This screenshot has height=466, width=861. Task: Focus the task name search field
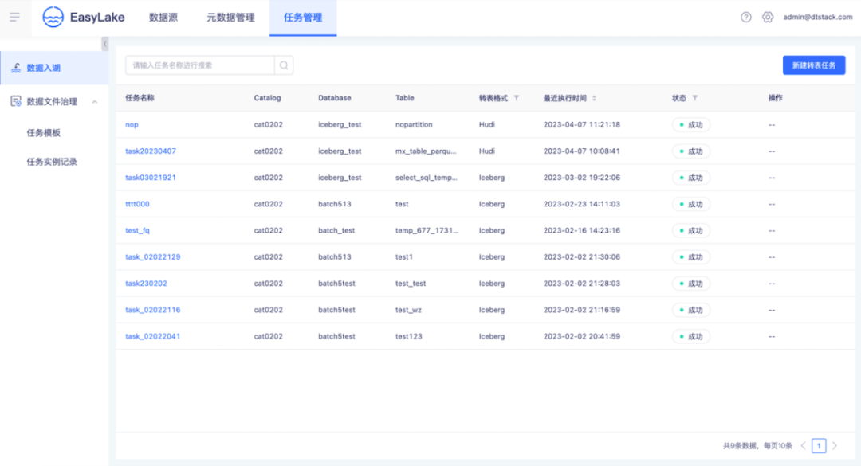coord(200,65)
